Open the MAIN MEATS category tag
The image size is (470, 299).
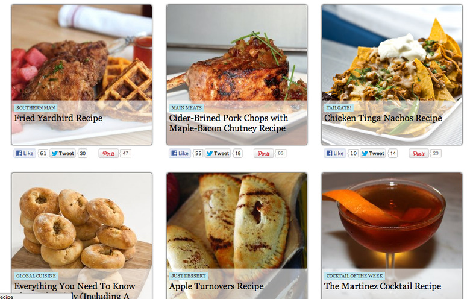(x=186, y=108)
